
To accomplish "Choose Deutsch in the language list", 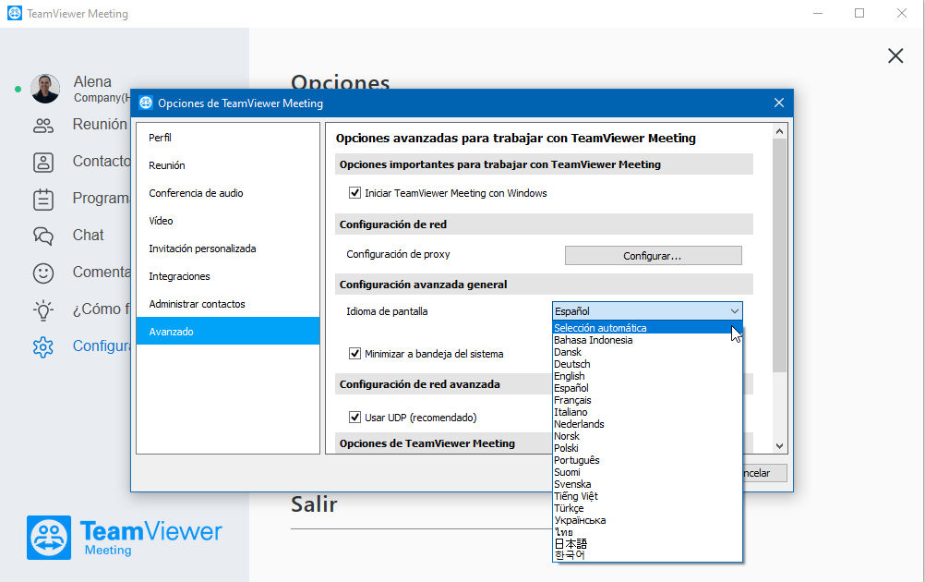I will (x=647, y=364).
